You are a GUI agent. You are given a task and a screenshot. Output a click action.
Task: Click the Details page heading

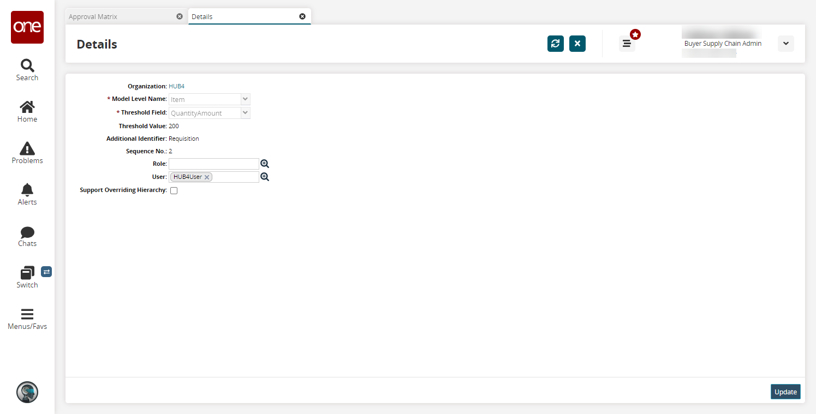[97, 44]
